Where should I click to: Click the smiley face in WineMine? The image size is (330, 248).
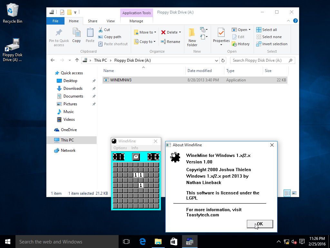pos(136,157)
